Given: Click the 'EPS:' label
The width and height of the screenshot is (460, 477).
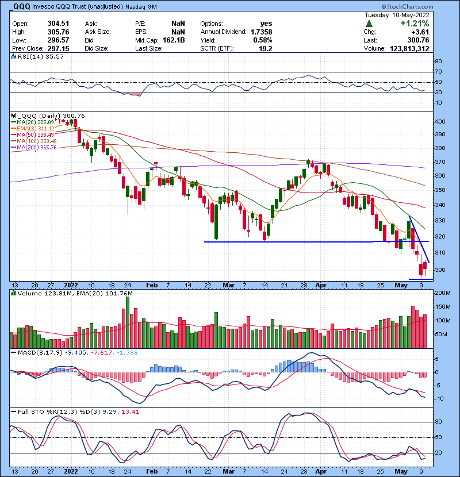Looking at the screenshot, I should click(x=141, y=32).
